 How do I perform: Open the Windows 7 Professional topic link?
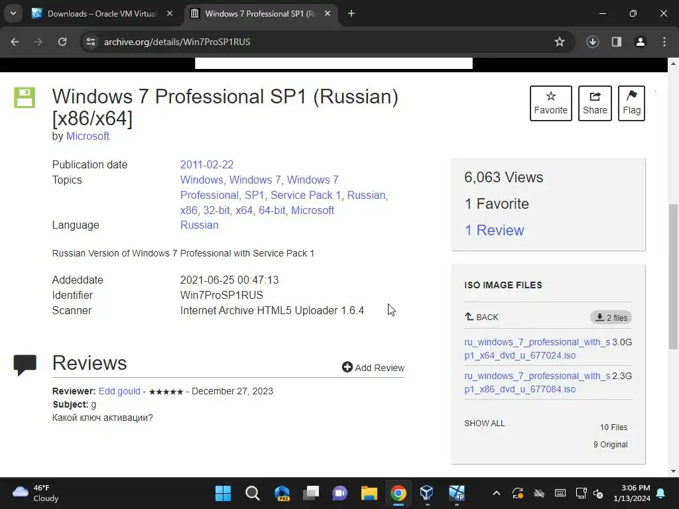pos(259,188)
